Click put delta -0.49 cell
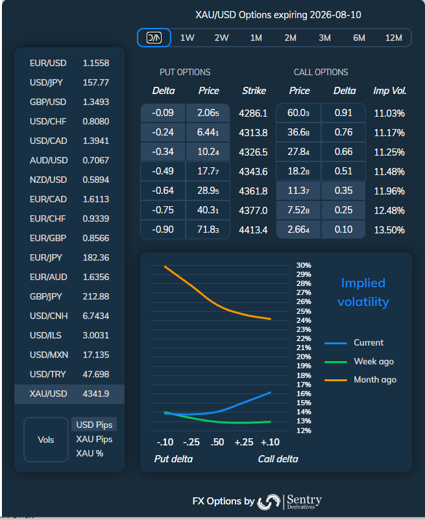 [x=163, y=171]
